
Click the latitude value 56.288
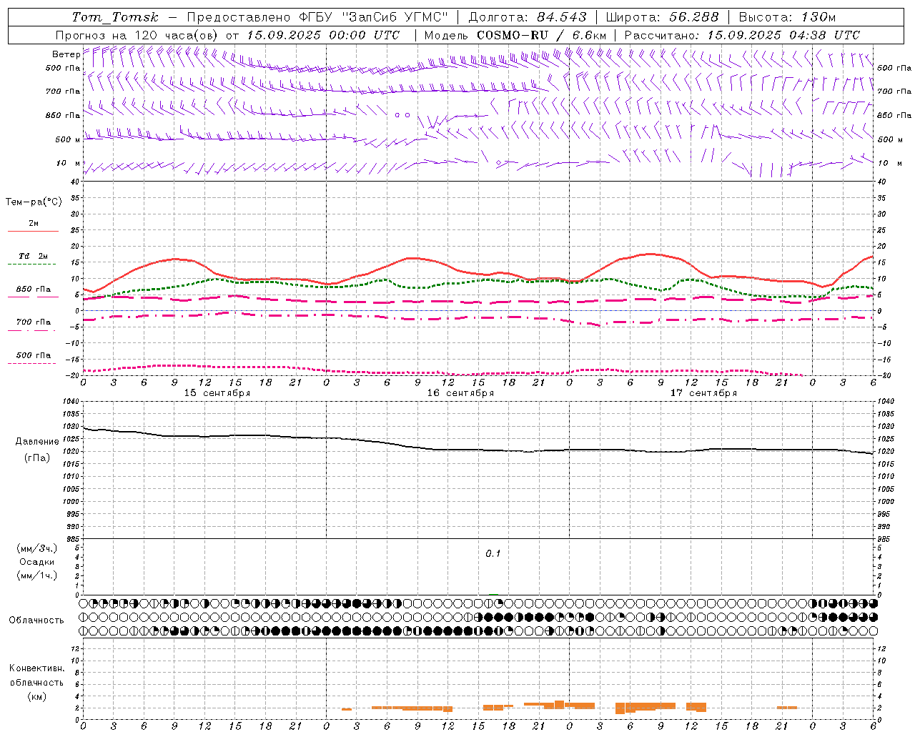pyautogui.click(x=694, y=17)
